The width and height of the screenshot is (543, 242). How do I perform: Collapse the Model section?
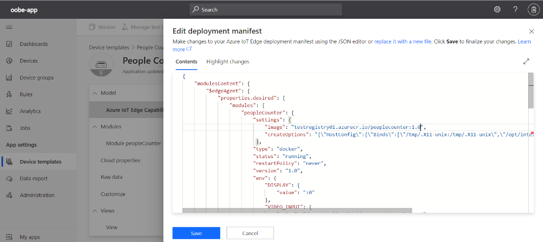[95, 93]
